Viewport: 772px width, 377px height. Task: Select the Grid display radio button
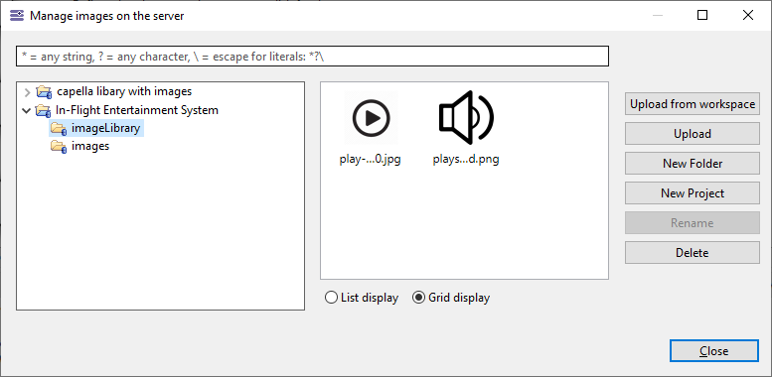coord(418,298)
